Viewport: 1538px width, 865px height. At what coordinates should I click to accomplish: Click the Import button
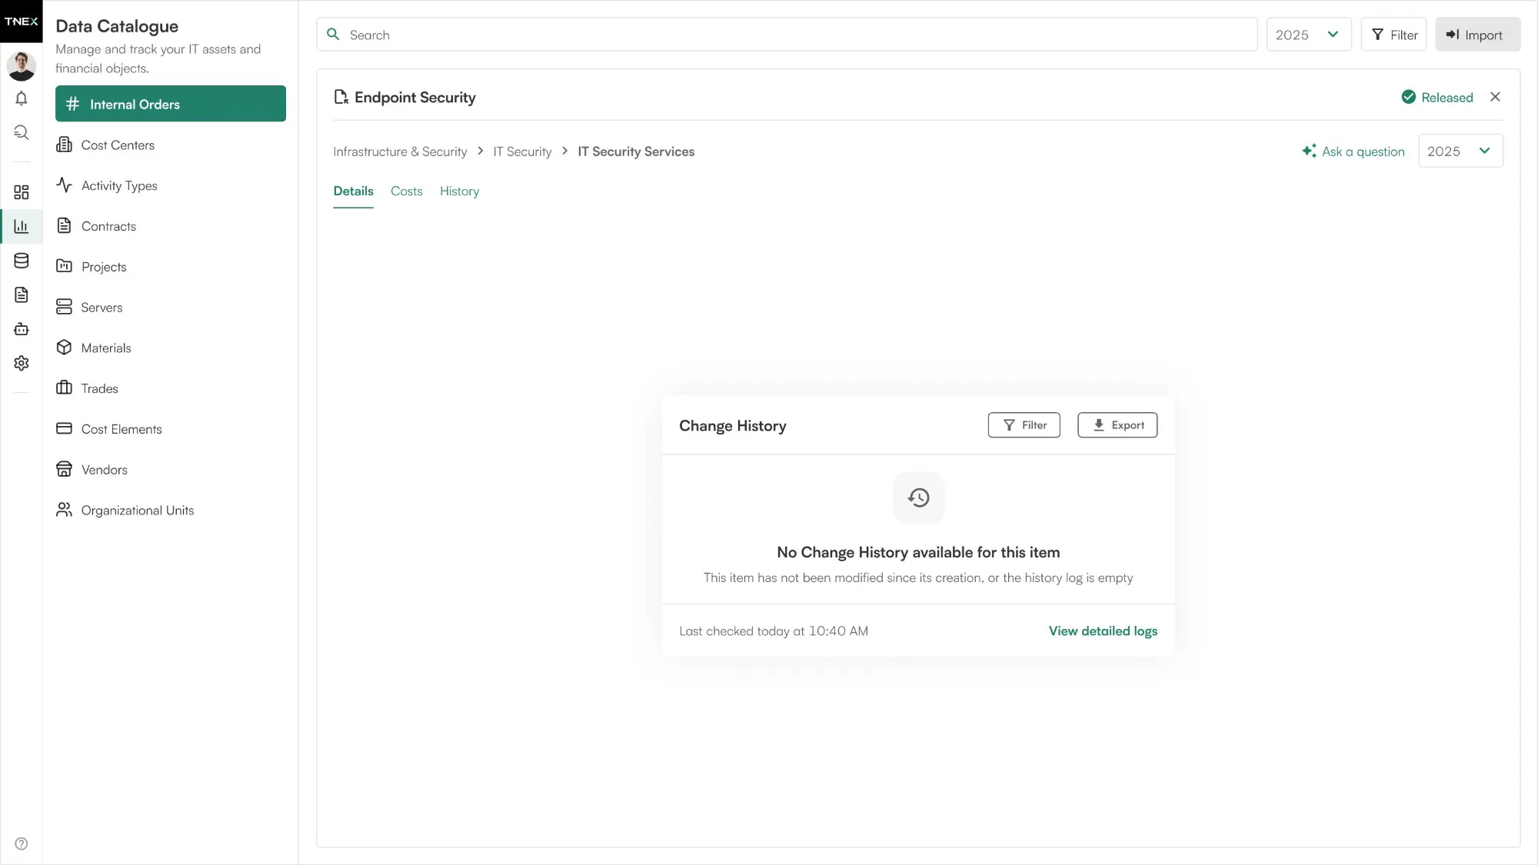[1477, 35]
